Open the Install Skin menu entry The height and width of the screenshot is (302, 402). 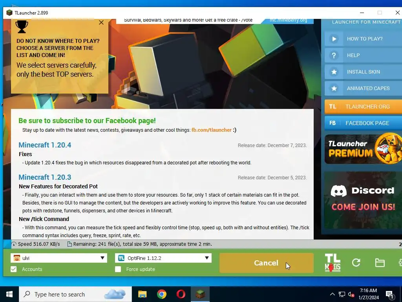coord(363,72)
